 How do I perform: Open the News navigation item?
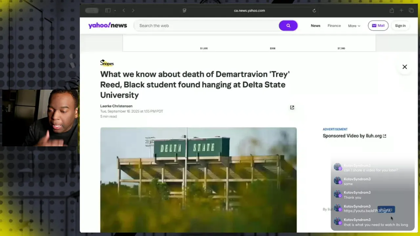[x=315, y=26]
